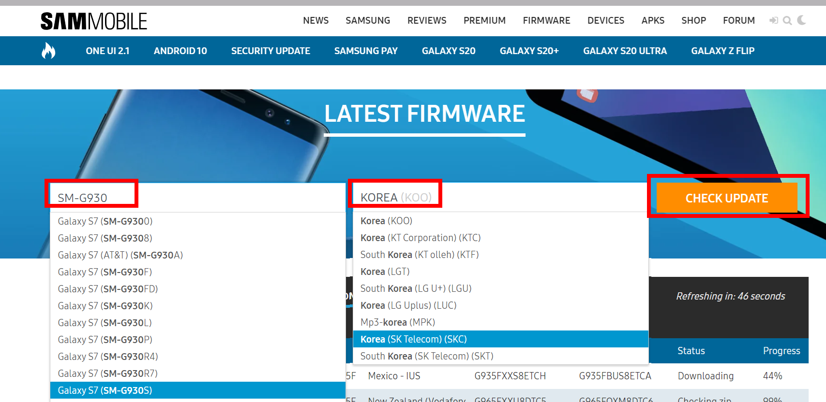The image size is (826, 402).
Task: Choose Korea (LG Uplus) (LUC) option
Action: tap(501, 305)
